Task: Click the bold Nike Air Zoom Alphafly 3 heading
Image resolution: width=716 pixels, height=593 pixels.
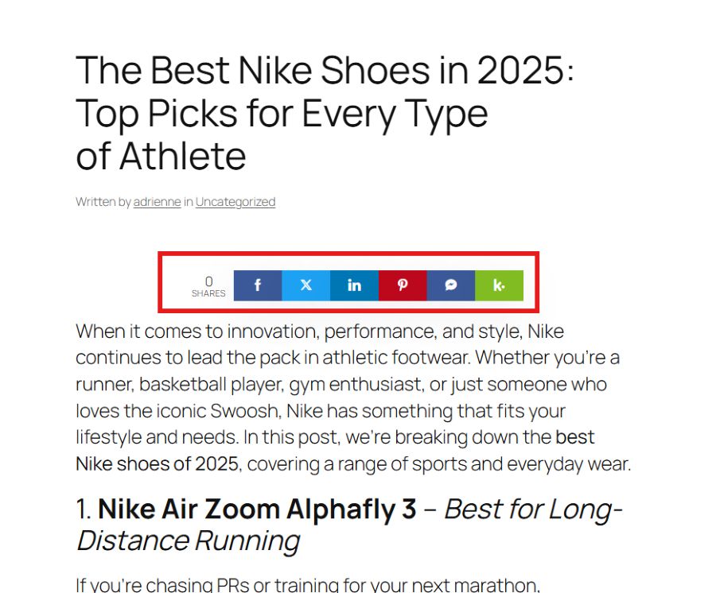Action: pos(257,509)
